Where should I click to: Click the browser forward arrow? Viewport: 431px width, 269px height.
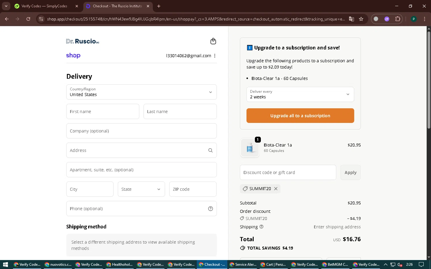(18, 19)
